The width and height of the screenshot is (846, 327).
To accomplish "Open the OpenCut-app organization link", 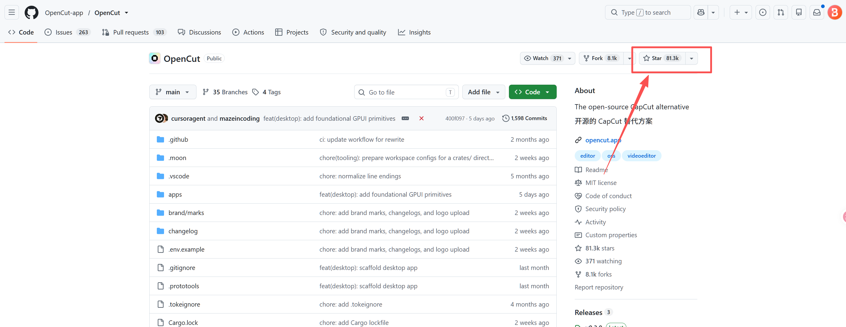I will [x=64, y=13].
